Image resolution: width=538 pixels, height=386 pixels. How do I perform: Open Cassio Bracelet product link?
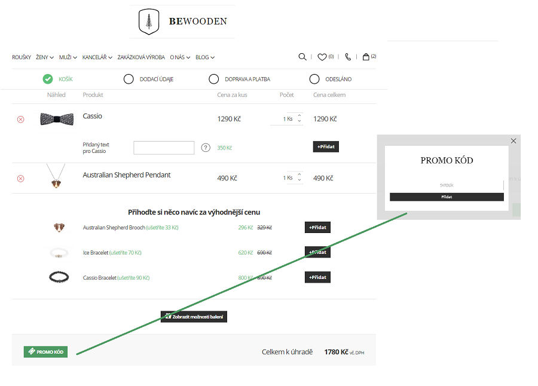pos(99,278)
